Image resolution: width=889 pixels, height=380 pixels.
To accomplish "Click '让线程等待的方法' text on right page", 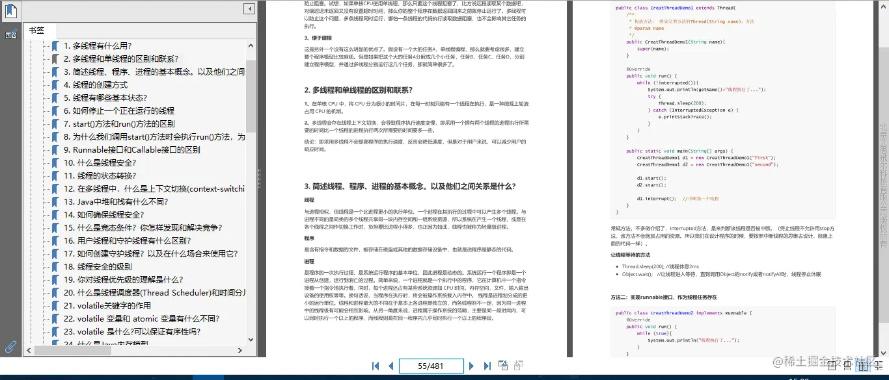I will click(x=630, y=255).
